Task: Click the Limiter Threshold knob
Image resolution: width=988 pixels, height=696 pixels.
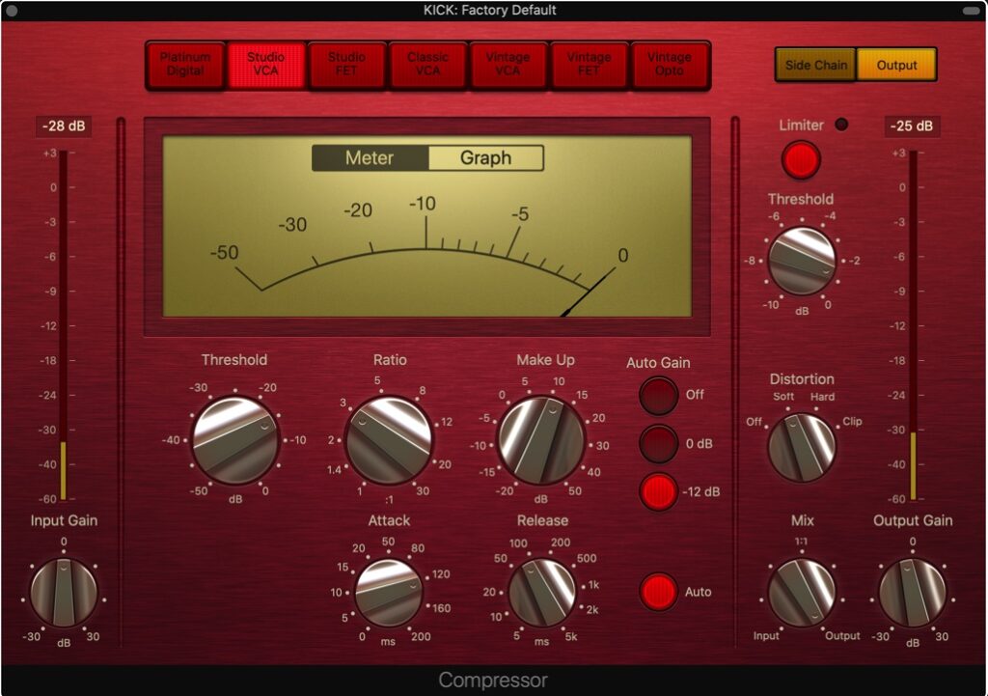Action: (x=802, y=261)
